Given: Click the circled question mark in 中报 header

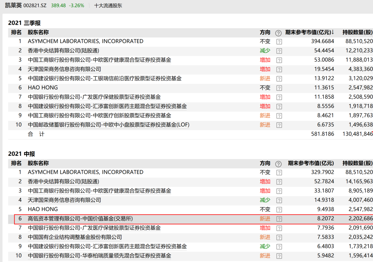Looking at the screenshot, I should pos(278,163).
